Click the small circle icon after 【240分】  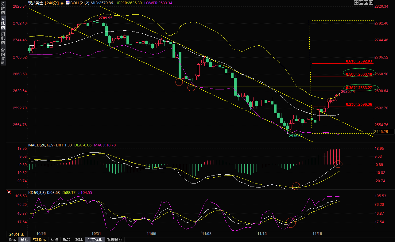(x=62, y=3)
